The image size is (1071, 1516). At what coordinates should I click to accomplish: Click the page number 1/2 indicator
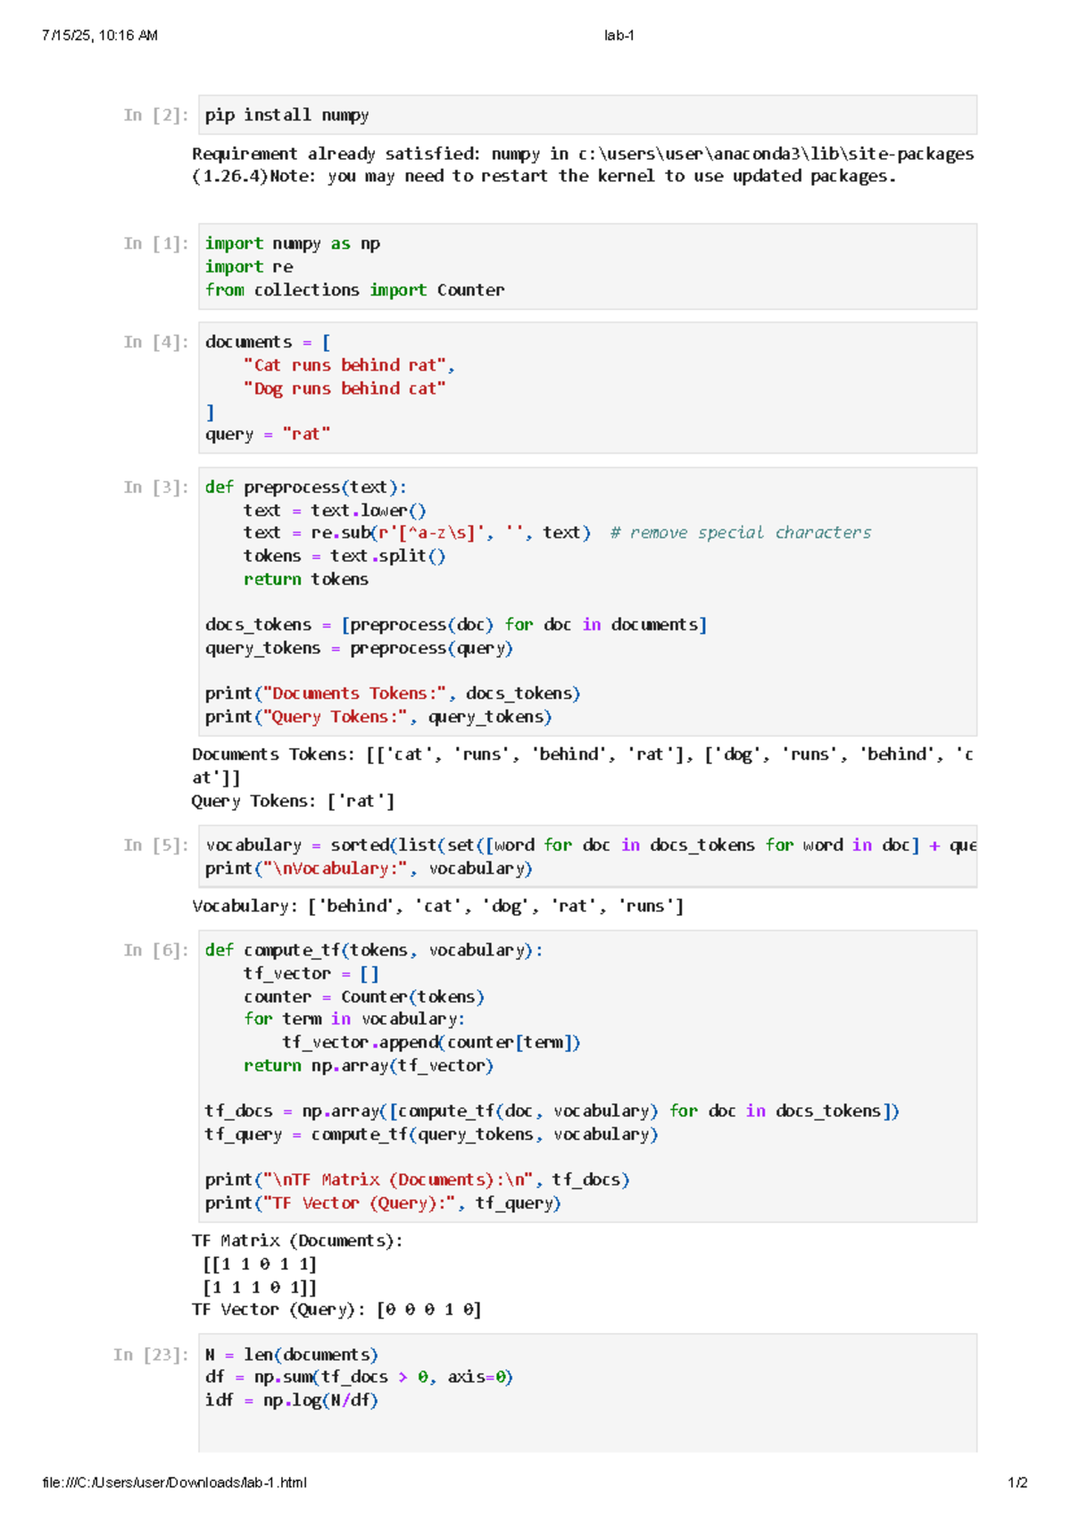tap(1017, 1483)
